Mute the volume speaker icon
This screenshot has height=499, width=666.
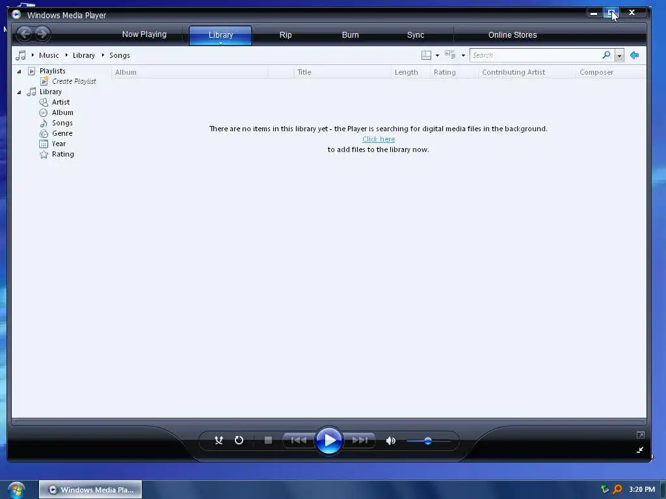click(391, 441)
